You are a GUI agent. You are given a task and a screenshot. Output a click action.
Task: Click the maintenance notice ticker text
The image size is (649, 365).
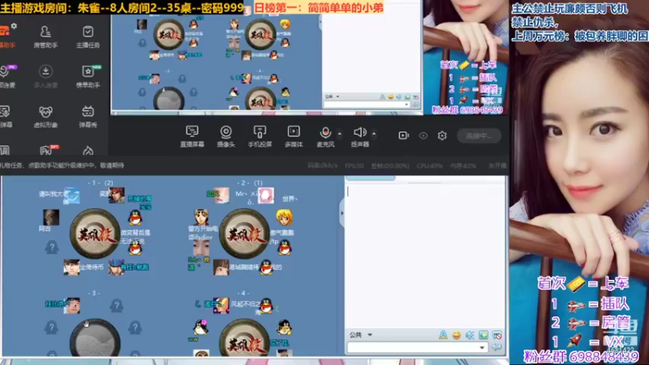pos(62,165)
